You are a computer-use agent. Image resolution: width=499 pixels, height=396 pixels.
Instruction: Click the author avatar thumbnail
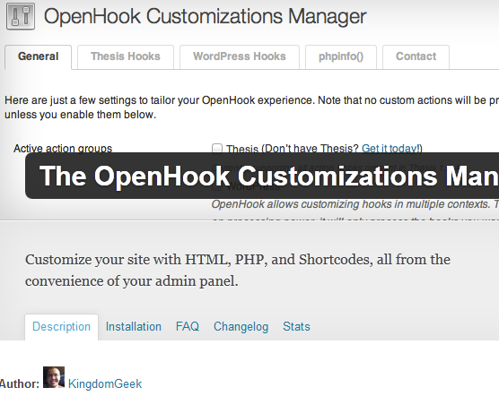click(x=54, y=377)
